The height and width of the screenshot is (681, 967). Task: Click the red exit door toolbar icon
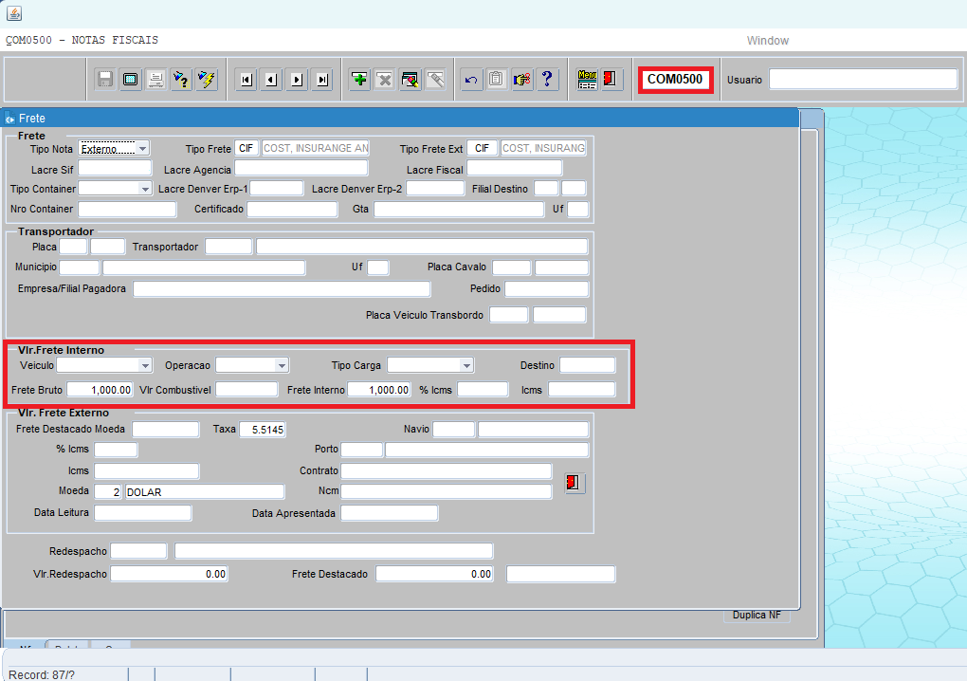[x=611, y=80]
